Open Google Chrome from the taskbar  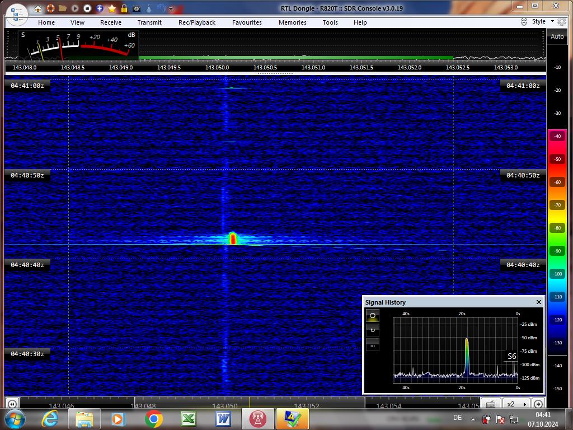pos(153,419)
